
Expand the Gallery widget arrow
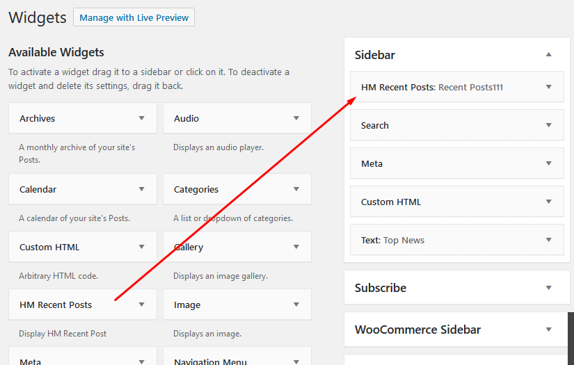296,247
